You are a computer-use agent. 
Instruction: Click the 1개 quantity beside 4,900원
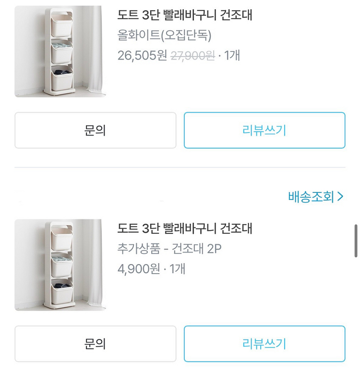click(x=176, y=269)
